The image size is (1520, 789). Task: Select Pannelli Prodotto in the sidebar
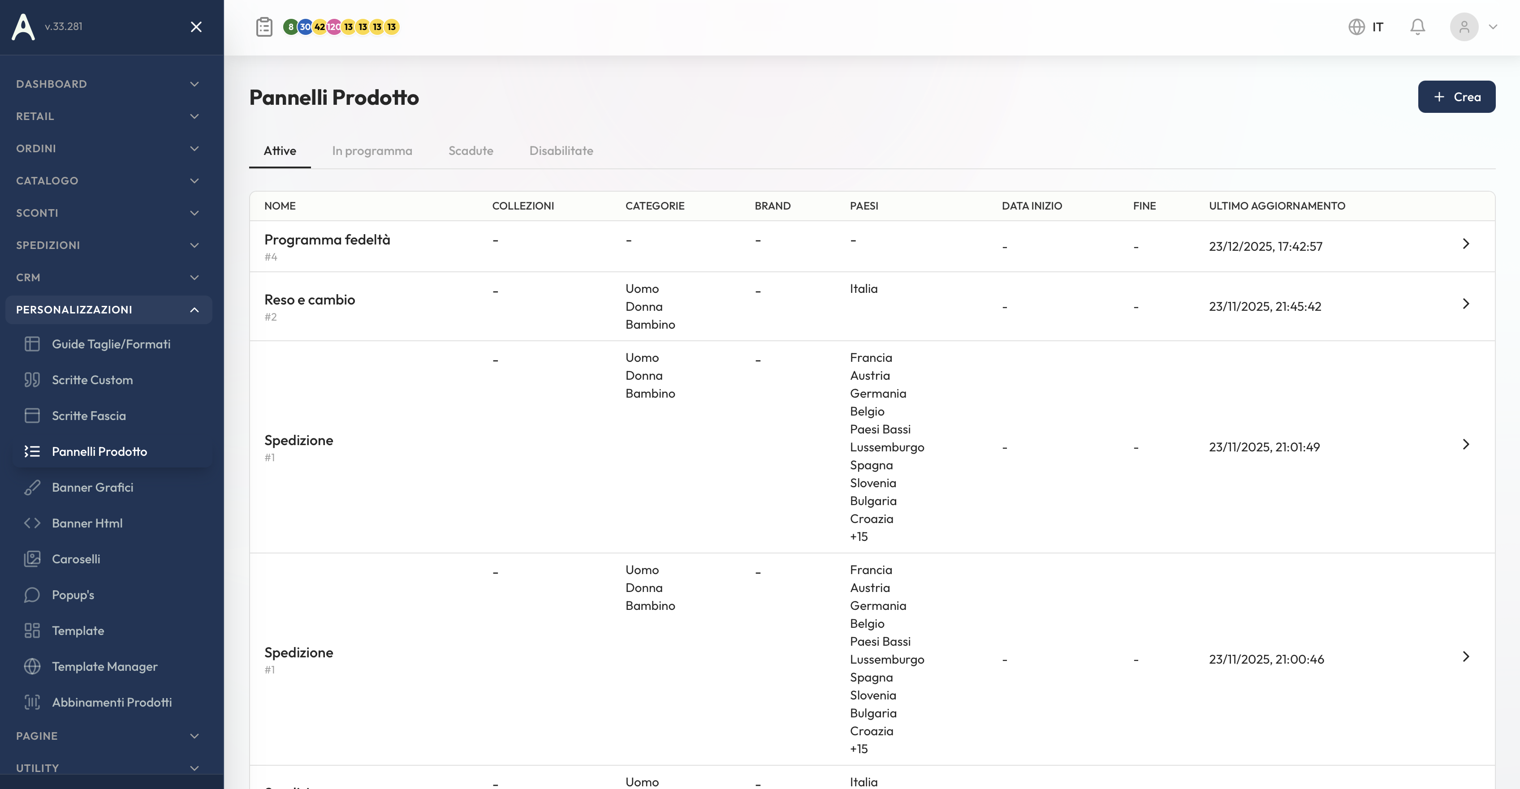point(112,452)
